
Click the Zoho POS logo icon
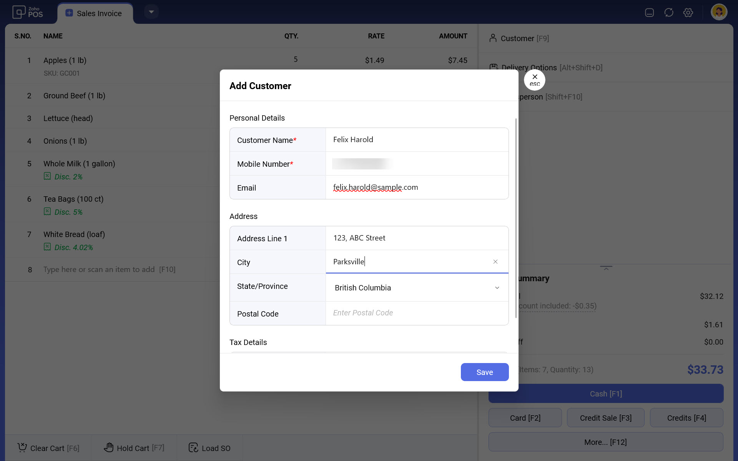pos(19,12)
